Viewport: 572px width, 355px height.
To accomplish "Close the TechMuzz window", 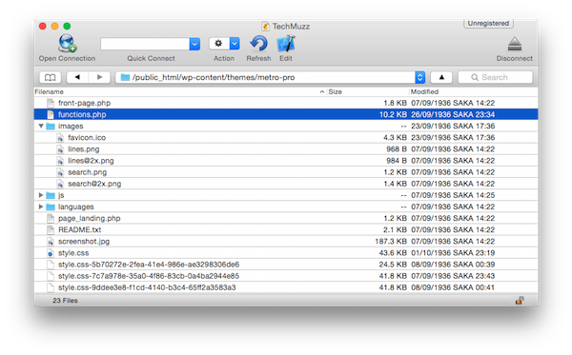I will click(43, 27).
